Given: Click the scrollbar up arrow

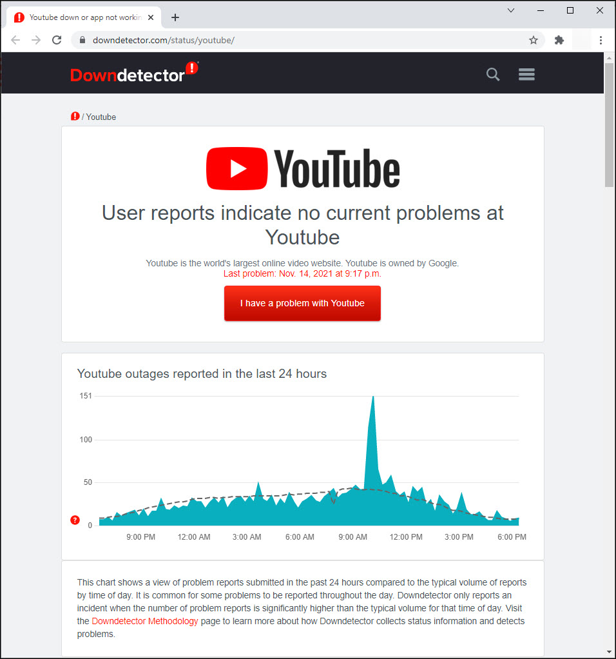Looking at the screenshot, I should [x=610, y=58].
